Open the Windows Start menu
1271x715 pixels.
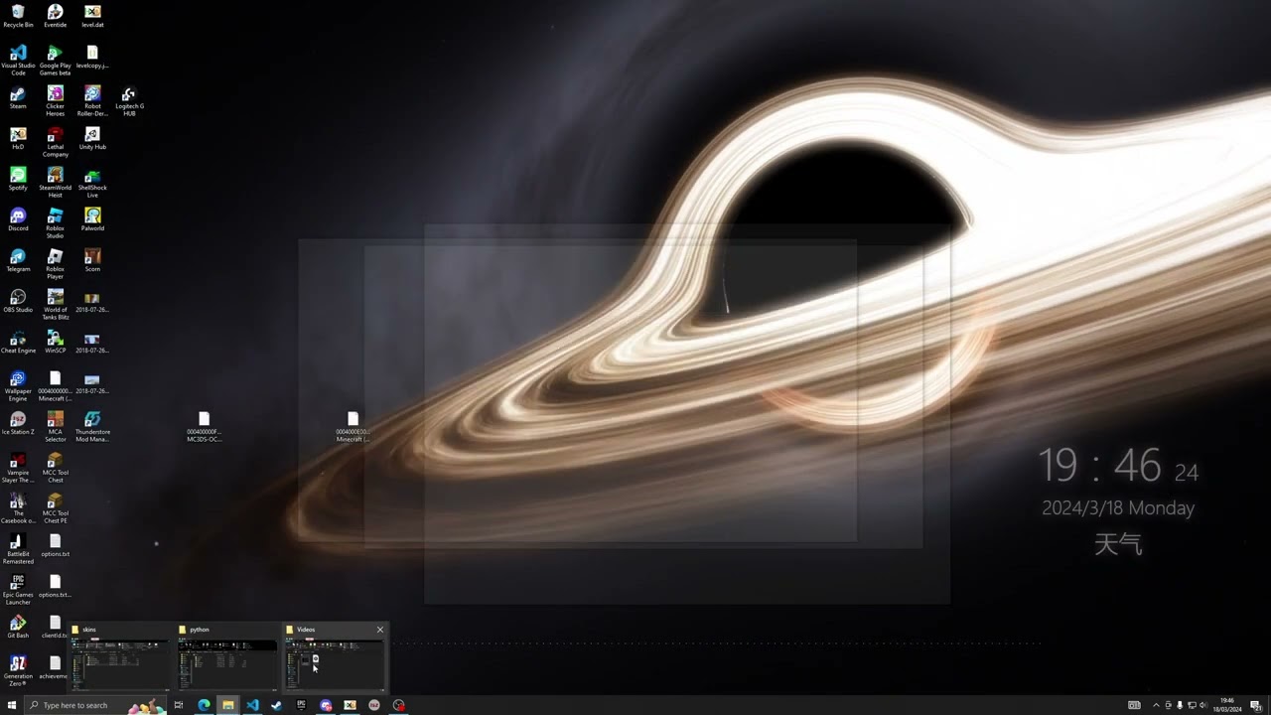click(x=12, y=705)
